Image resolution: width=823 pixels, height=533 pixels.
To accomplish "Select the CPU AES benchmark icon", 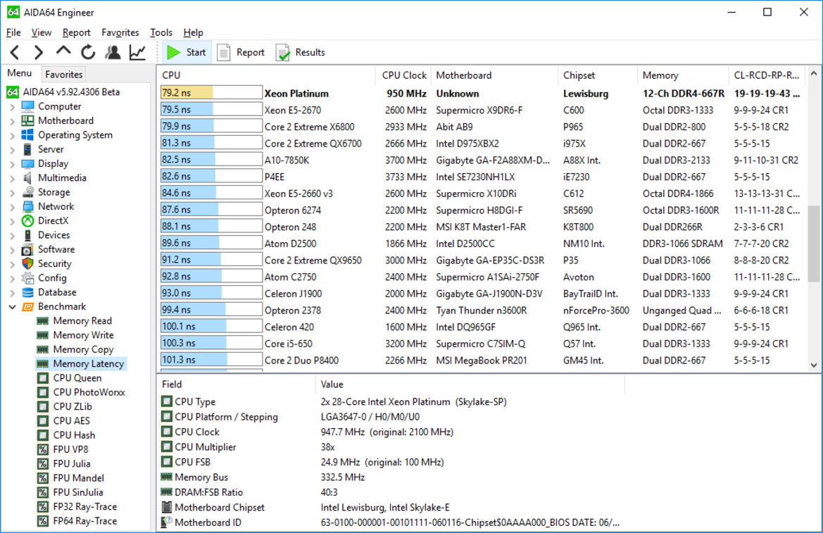I will pos(43,420).
